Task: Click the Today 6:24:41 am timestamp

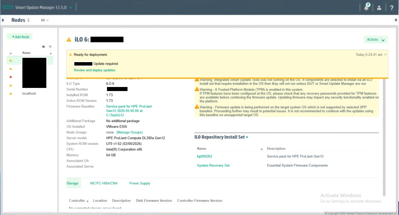Action: pyautogui.click(x=369, y=55)
